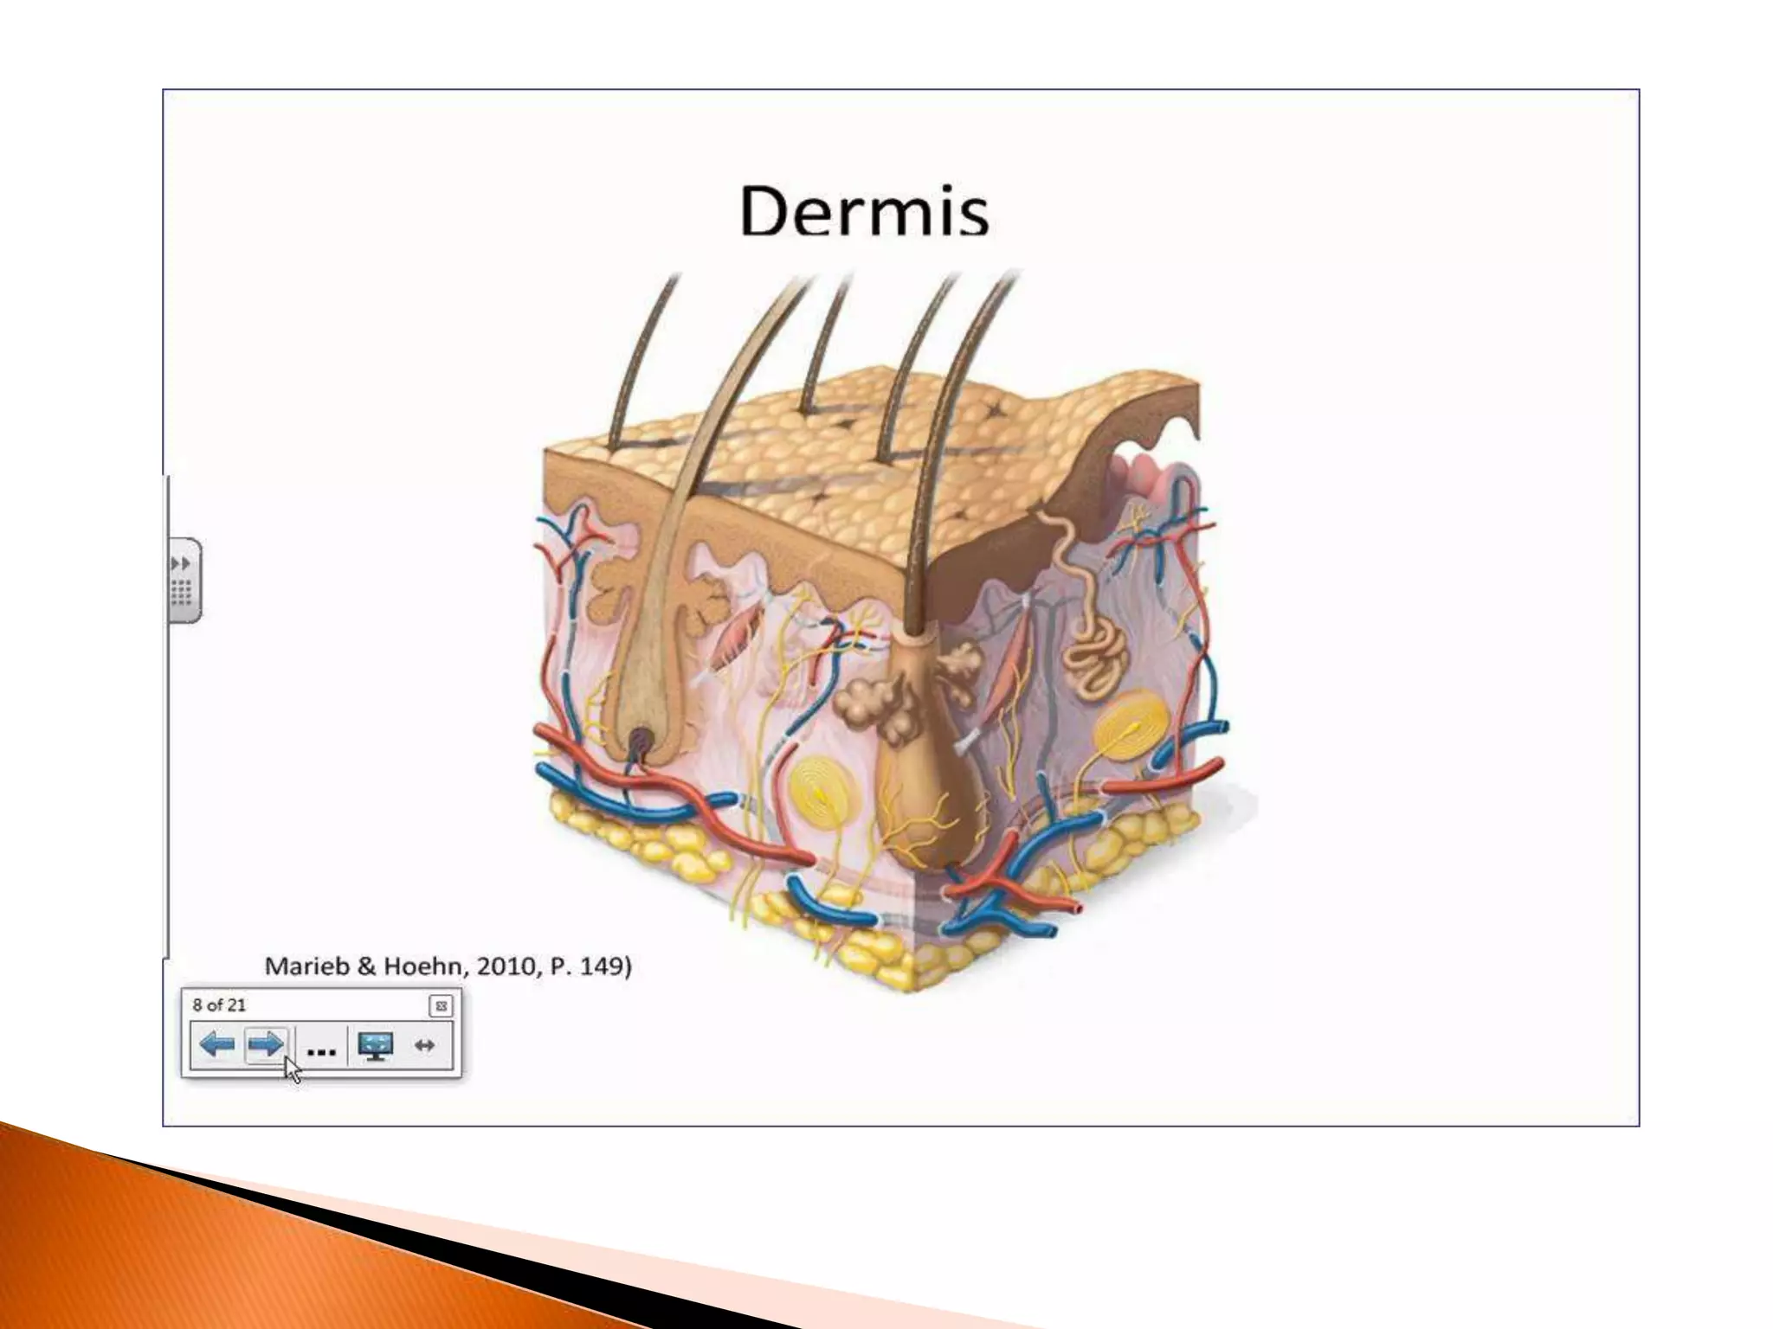Open the three-dots more options menu
Viewport: 1773px width, 1329px height.
coord(321,1050)
